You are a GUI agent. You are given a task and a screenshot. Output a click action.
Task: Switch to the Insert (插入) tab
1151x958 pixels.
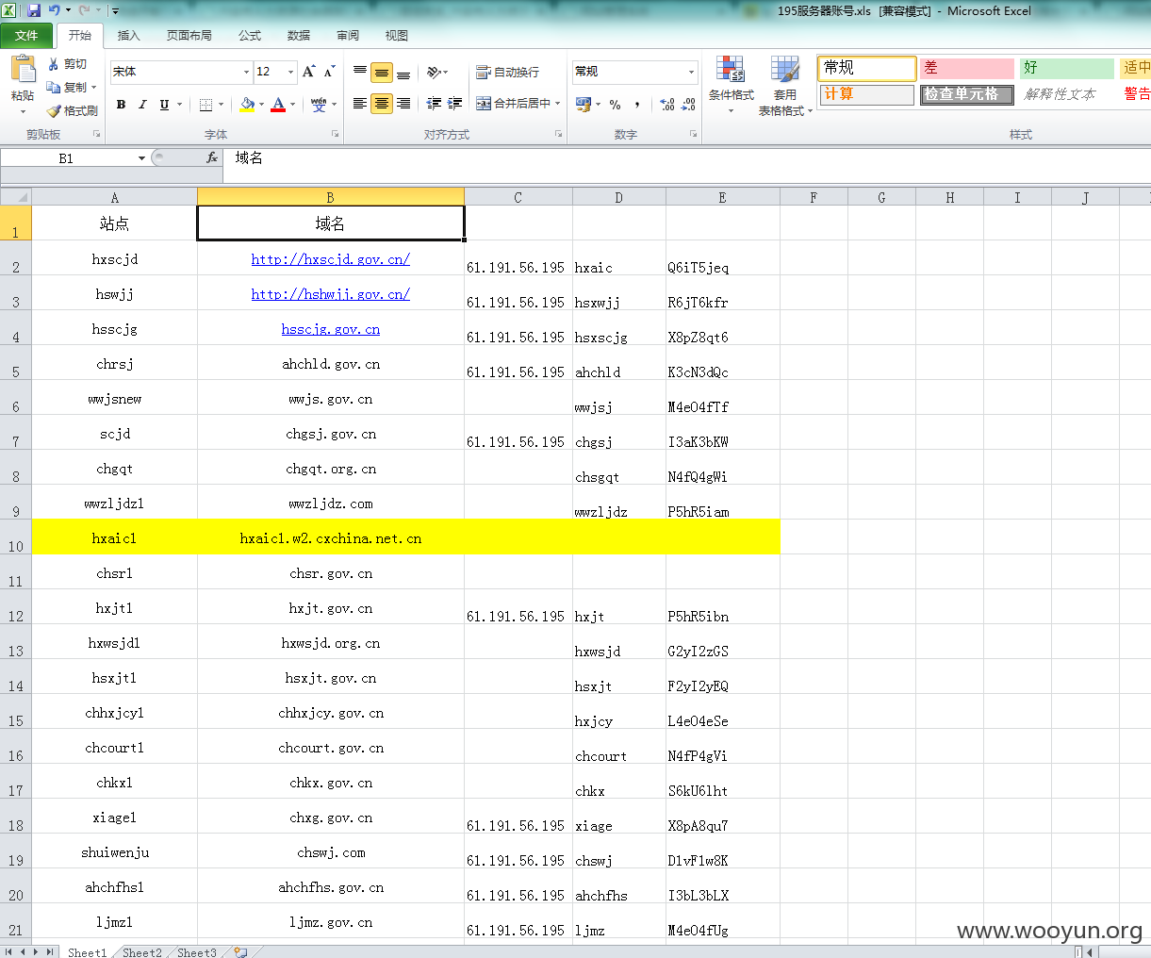pyautogui.click(x=128, y=35)
